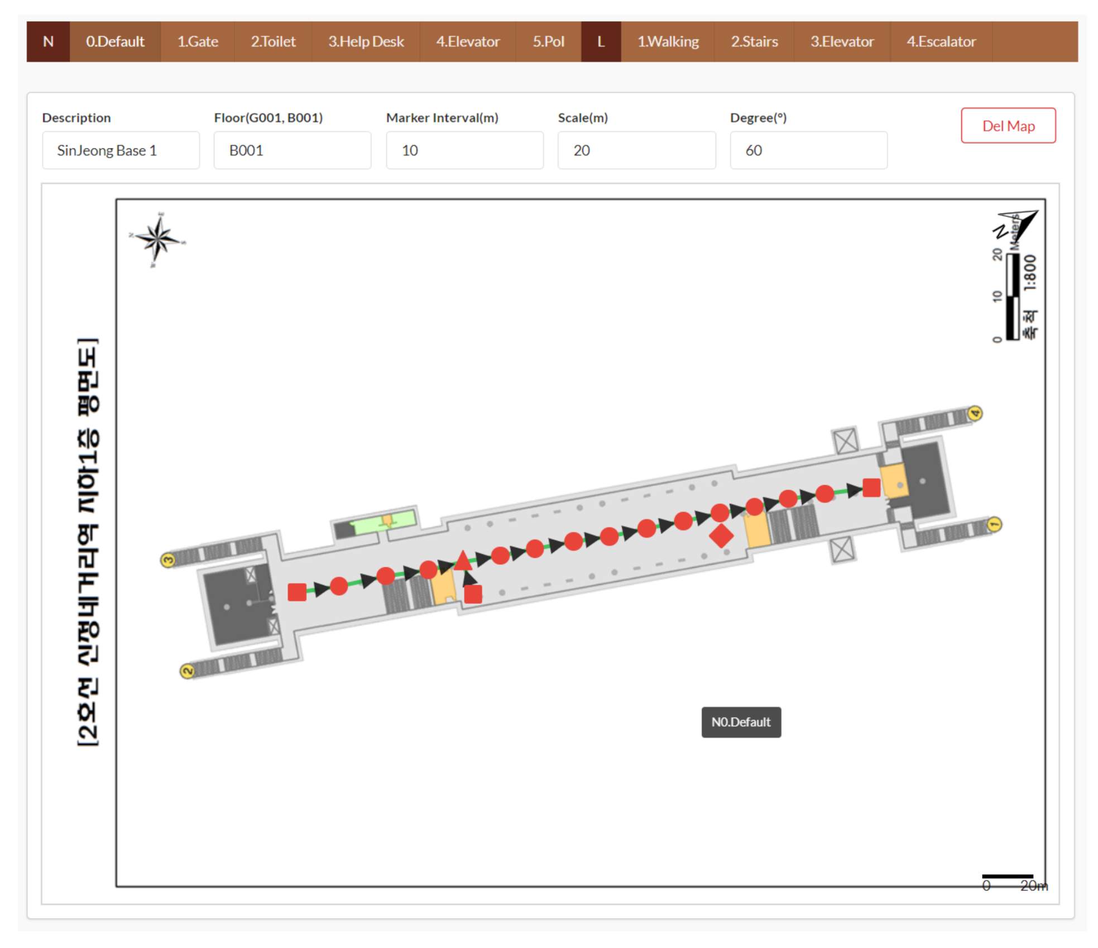Switch to 4.Escalator link type
Image resolution: width=1098 pixels, height=948 pixels.
(941, 41)
